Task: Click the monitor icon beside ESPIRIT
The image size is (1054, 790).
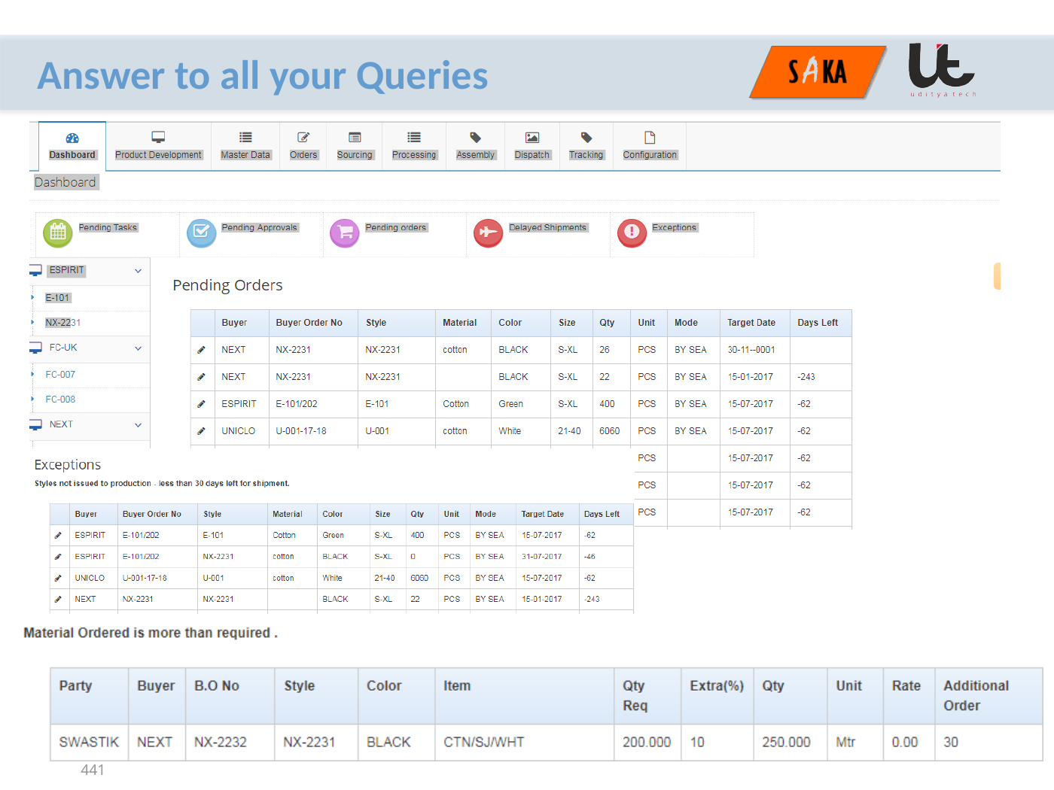Action: point(35,270)
